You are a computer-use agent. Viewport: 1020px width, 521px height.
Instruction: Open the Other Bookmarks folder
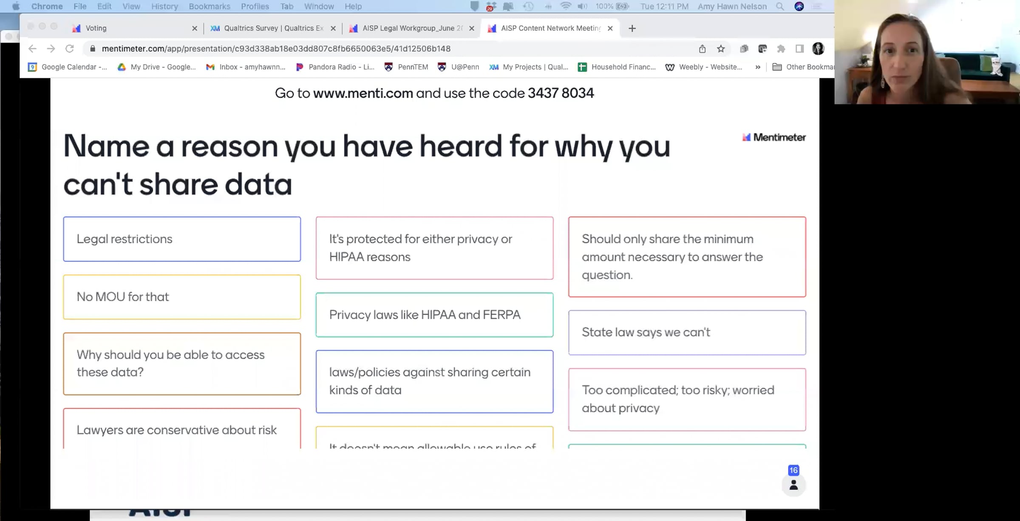(803, 67)
